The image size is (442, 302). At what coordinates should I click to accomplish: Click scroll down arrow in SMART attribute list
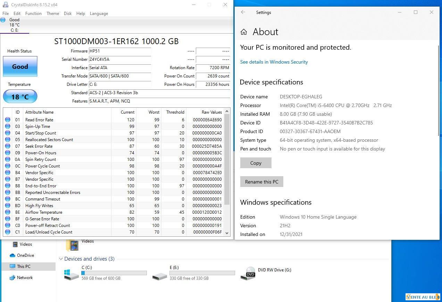(227, 233)
